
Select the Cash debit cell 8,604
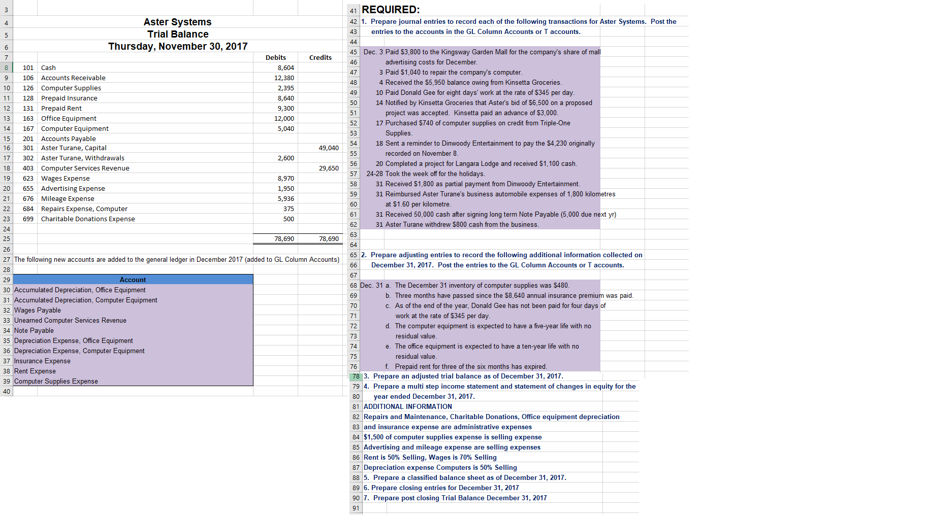(275, 67)
